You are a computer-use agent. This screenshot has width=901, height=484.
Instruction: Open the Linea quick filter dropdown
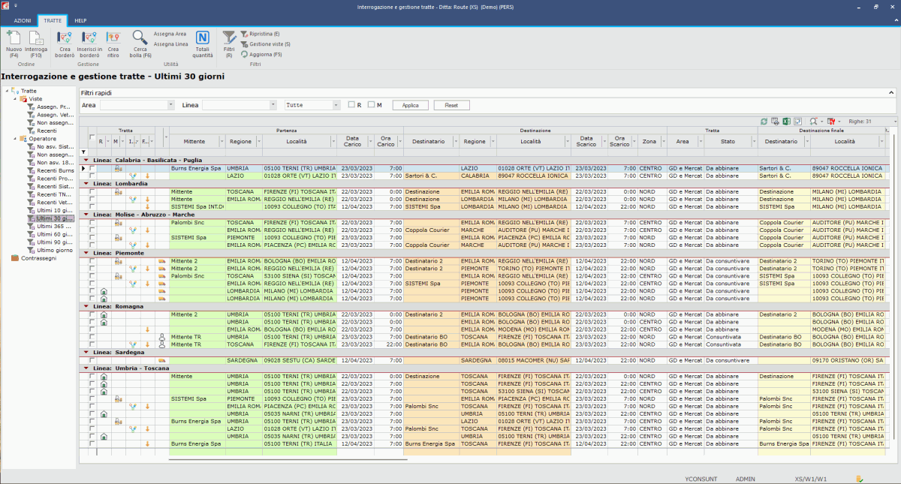click(273, 105)
